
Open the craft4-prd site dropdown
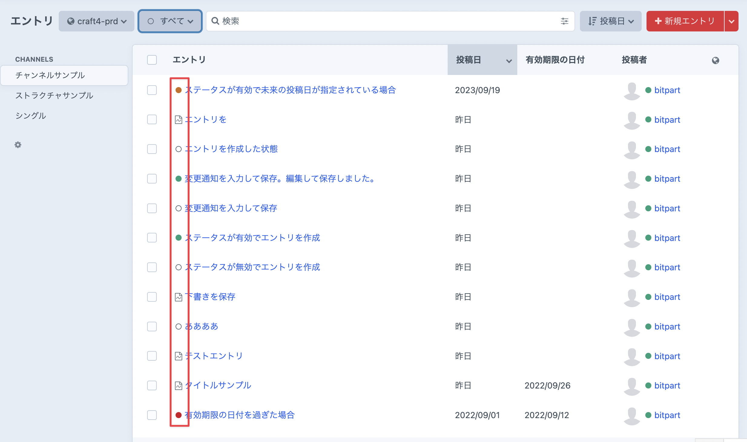[97, 21]
